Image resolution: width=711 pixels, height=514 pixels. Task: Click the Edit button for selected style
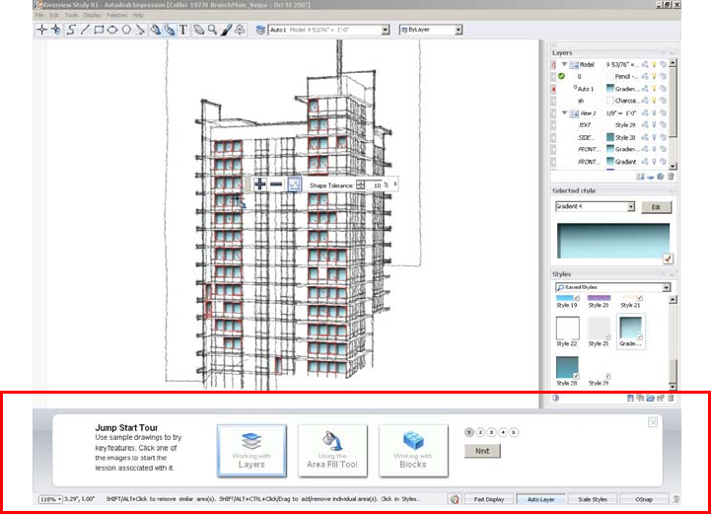[x=655, y=207]
